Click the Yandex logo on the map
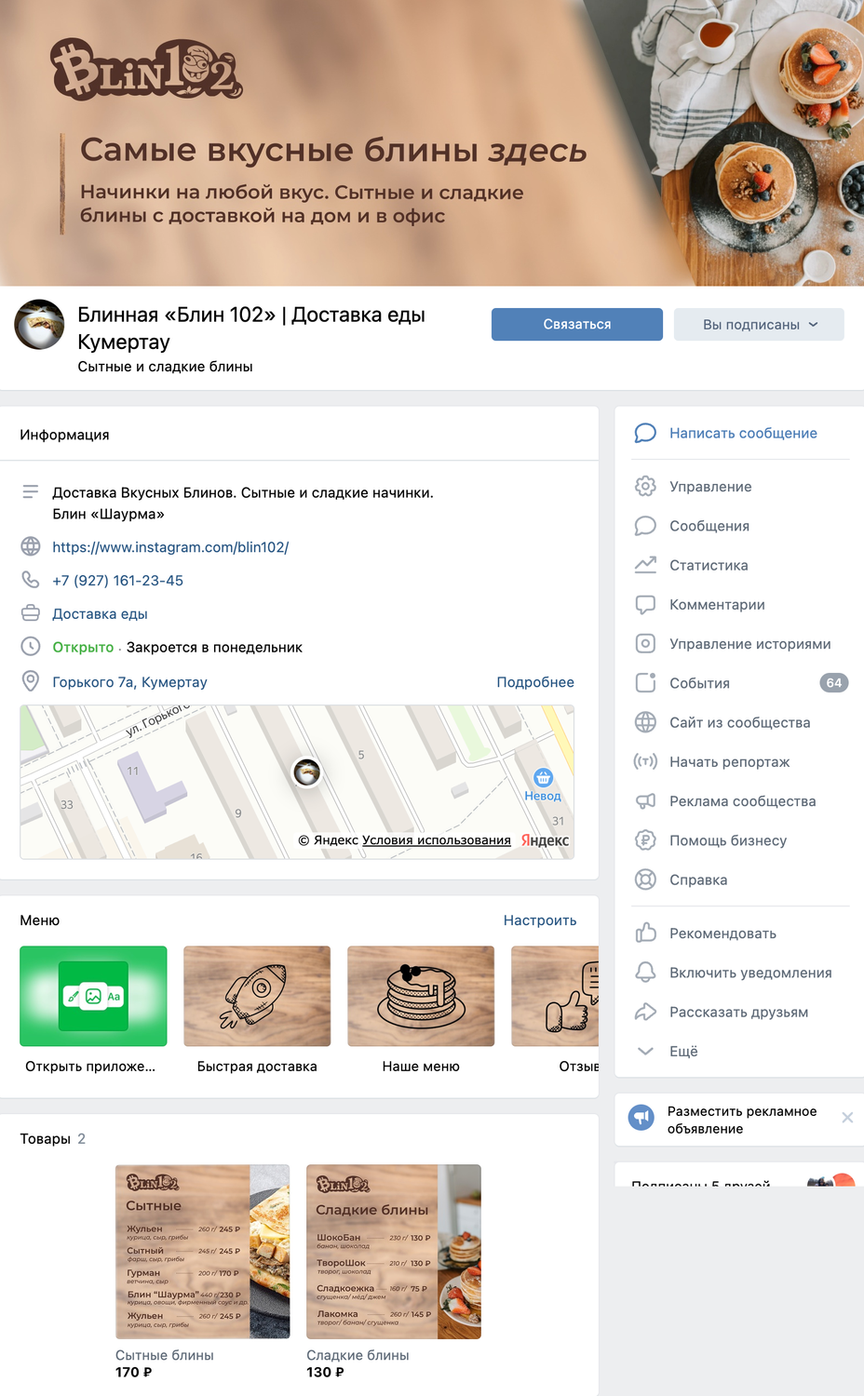Viewport: 864px width, 1396px height. point(546,840)
